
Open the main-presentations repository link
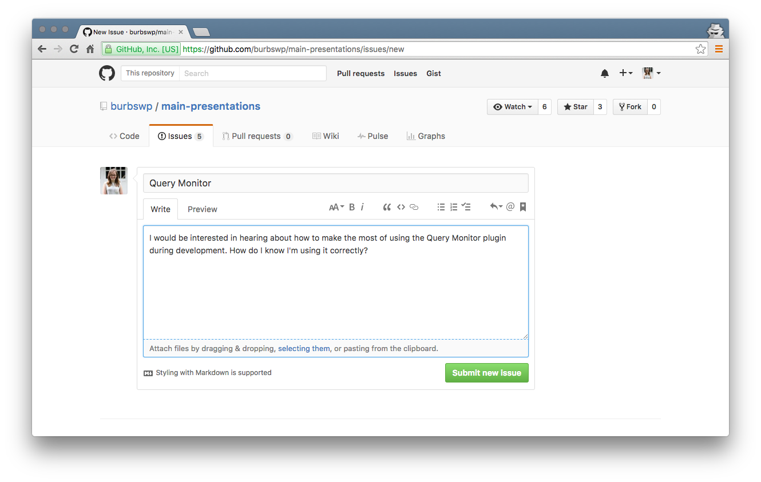point(211,106)
